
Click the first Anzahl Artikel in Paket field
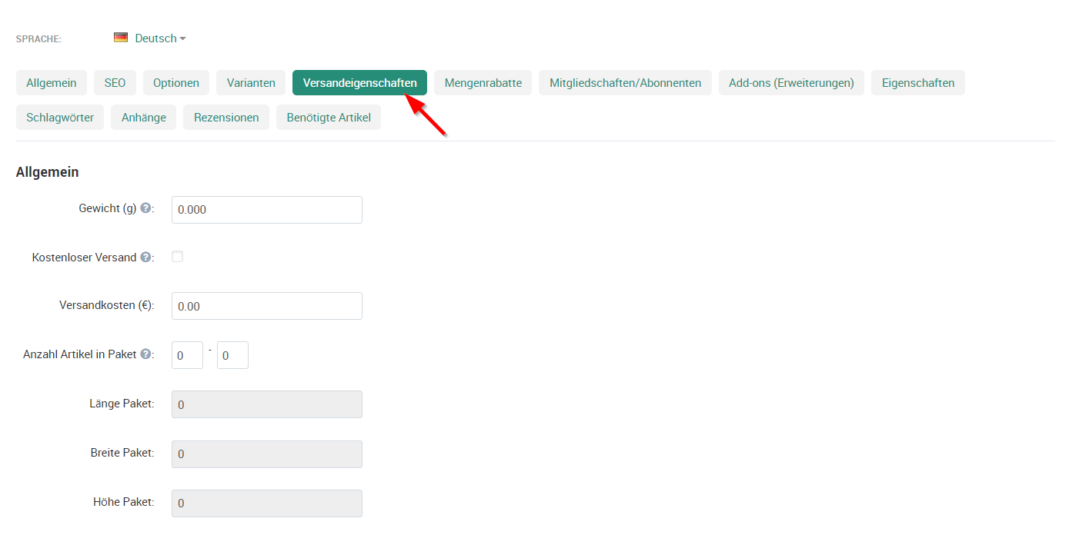(187, 355)
